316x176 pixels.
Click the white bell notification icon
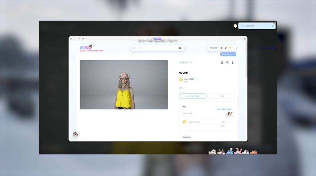235,26
